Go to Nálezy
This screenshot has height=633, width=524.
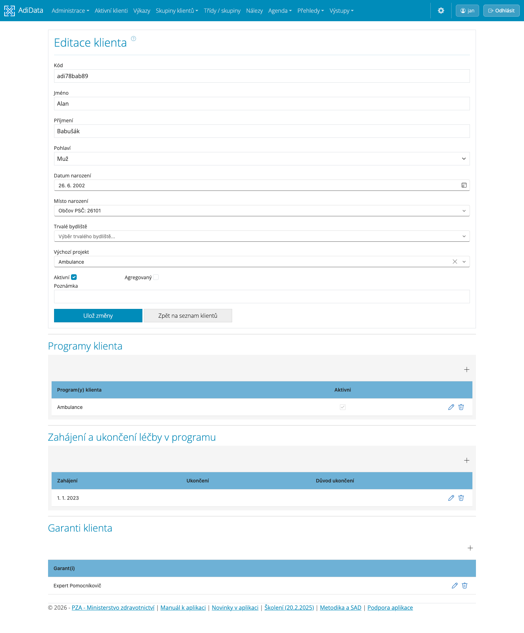(x=254, y=11)
